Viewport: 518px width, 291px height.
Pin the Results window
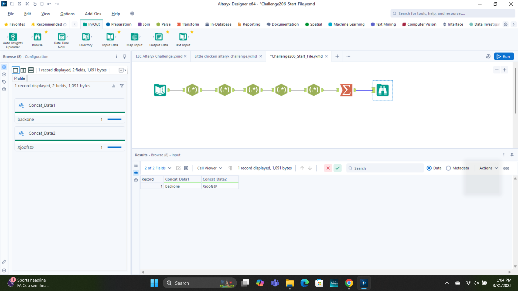point(512,155)
